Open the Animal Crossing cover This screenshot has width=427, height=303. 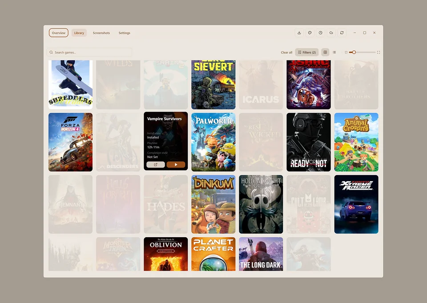click(356, 142)
